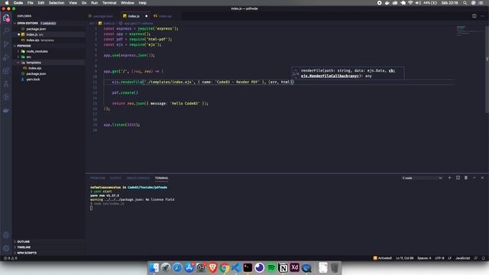Collapse the templates folder
The width and height of the screenshot is (489, 275).
coord(34,63)
